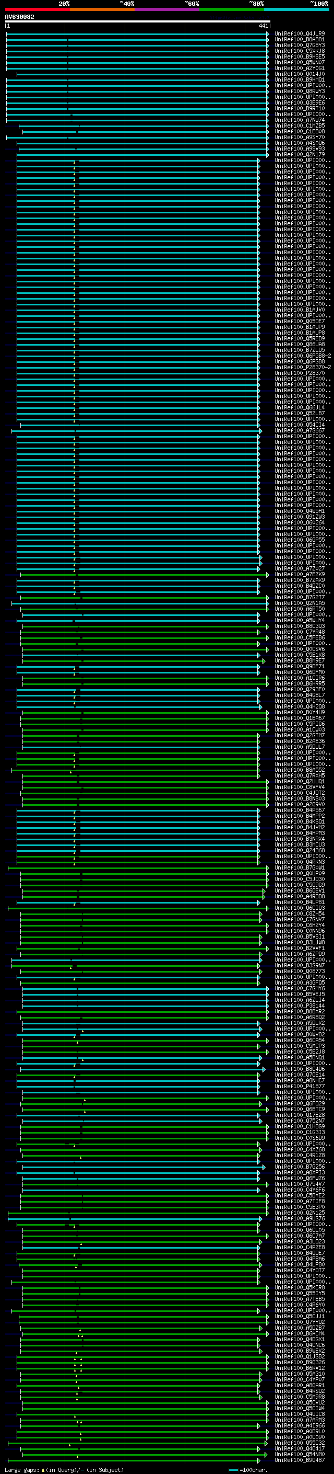Click the orange ~40% legend segment
This screenshot has width=334, height=1474.
103,9
